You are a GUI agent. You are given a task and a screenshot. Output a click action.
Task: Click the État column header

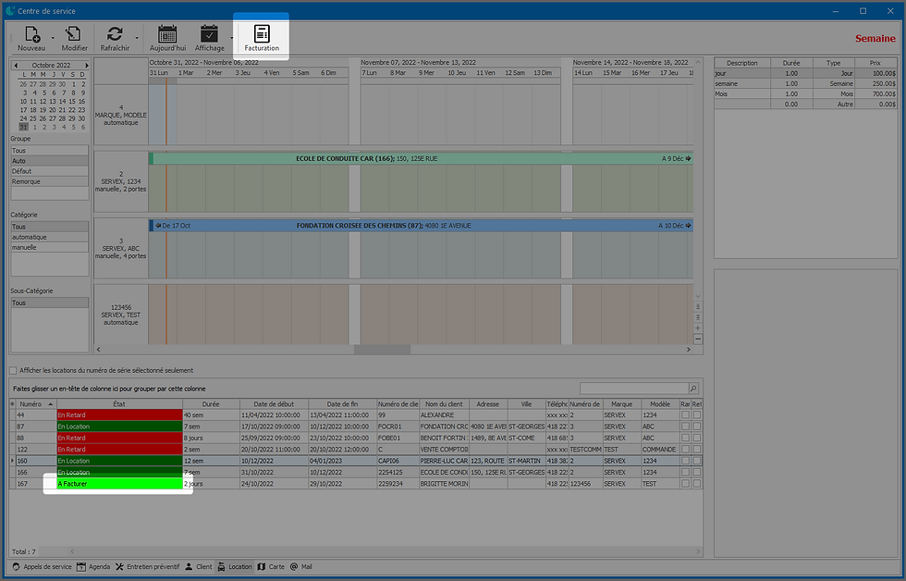pyautogui.click(x=119, y=404)
